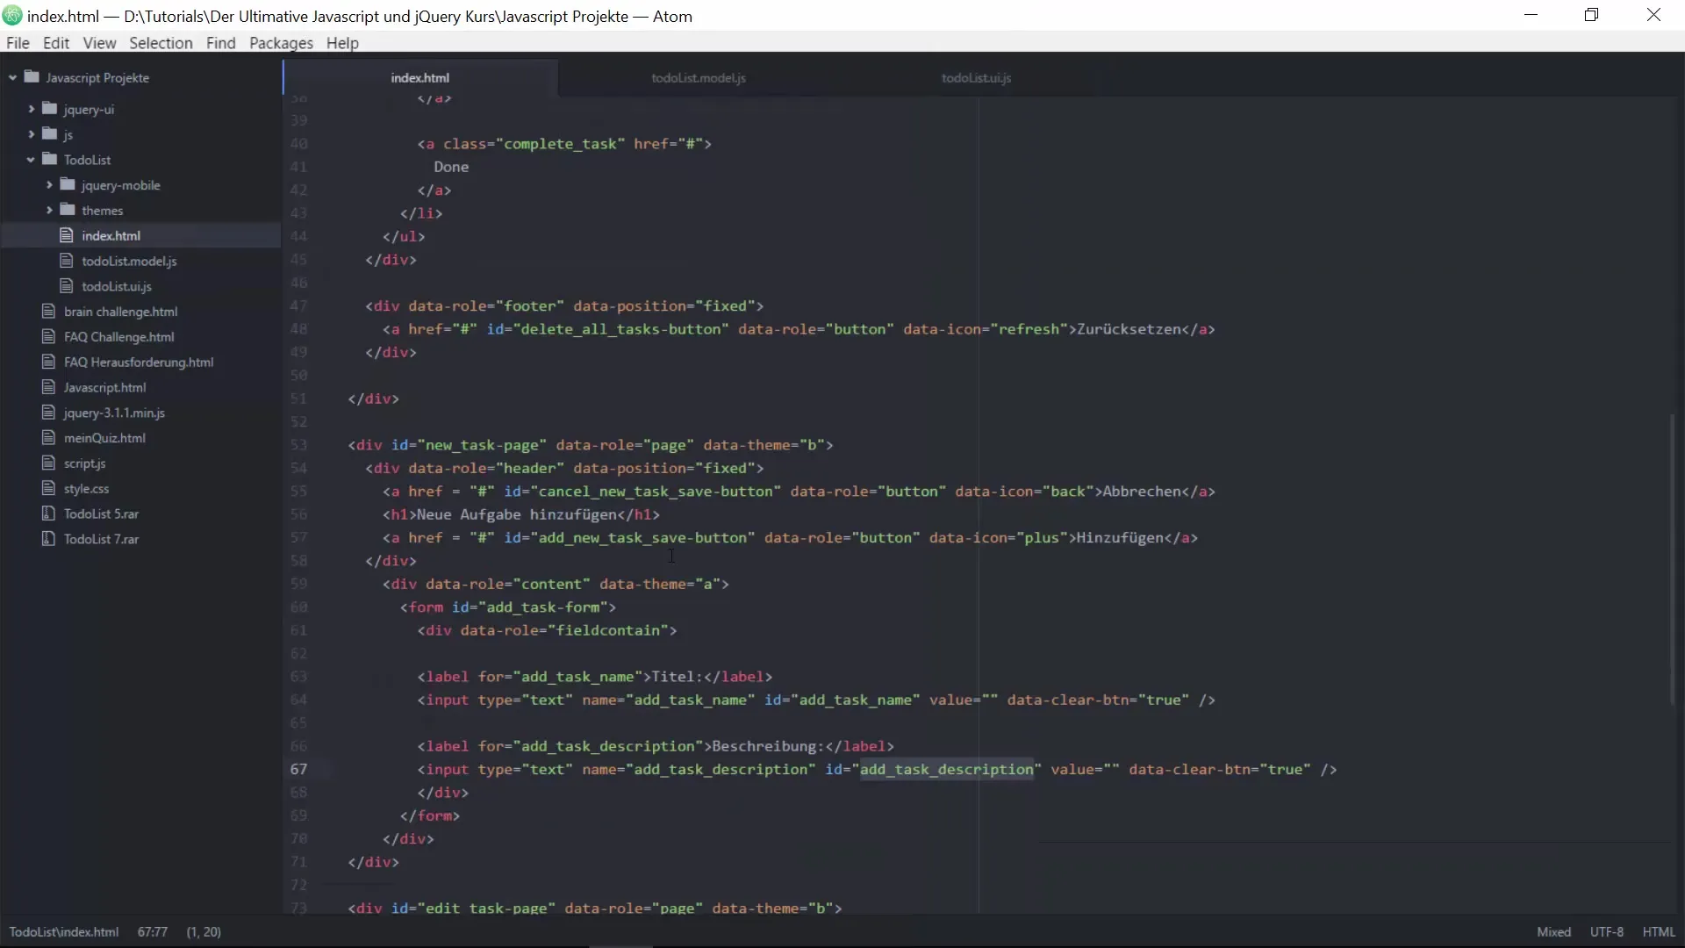
Task: Click the editor vertical scrollbar thumb
Action: [x=1673, y=558]
